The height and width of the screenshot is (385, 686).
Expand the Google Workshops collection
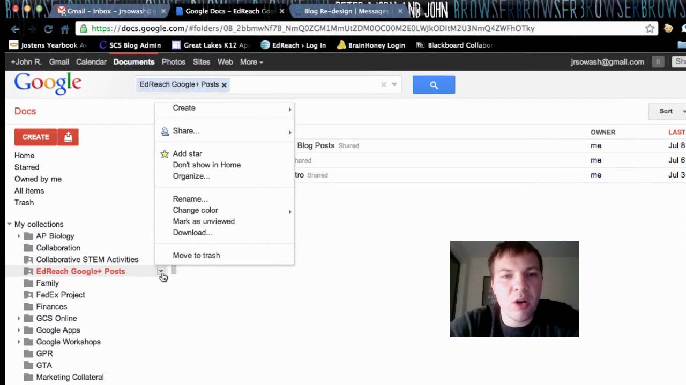(19, 342)
